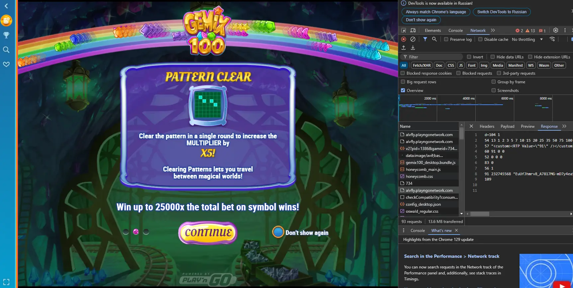
Task: Click the yellow CONTINUE button
Action: (x=208, y=233)
